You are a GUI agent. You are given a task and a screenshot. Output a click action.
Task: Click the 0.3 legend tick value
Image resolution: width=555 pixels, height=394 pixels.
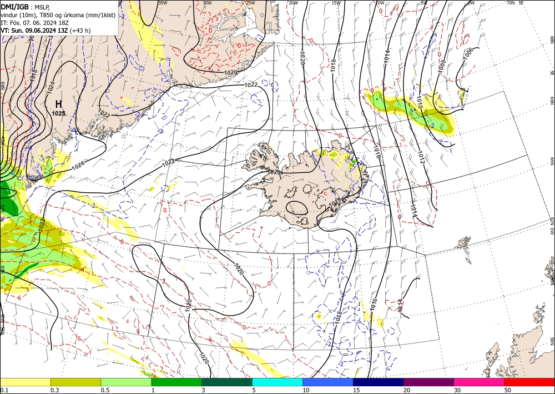point(55,390)
